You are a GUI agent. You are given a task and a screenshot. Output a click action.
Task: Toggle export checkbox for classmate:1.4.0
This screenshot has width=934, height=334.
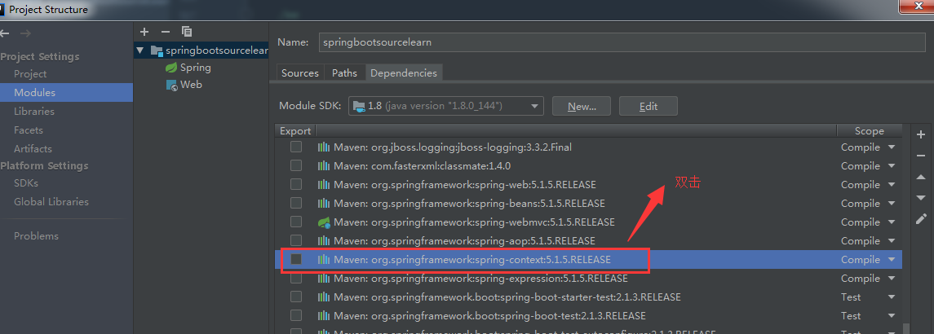tap(296, 165)
